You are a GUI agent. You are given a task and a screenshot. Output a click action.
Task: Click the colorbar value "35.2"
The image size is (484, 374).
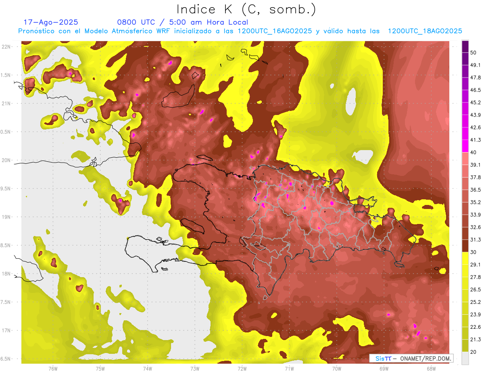click(x=476, y=202)
